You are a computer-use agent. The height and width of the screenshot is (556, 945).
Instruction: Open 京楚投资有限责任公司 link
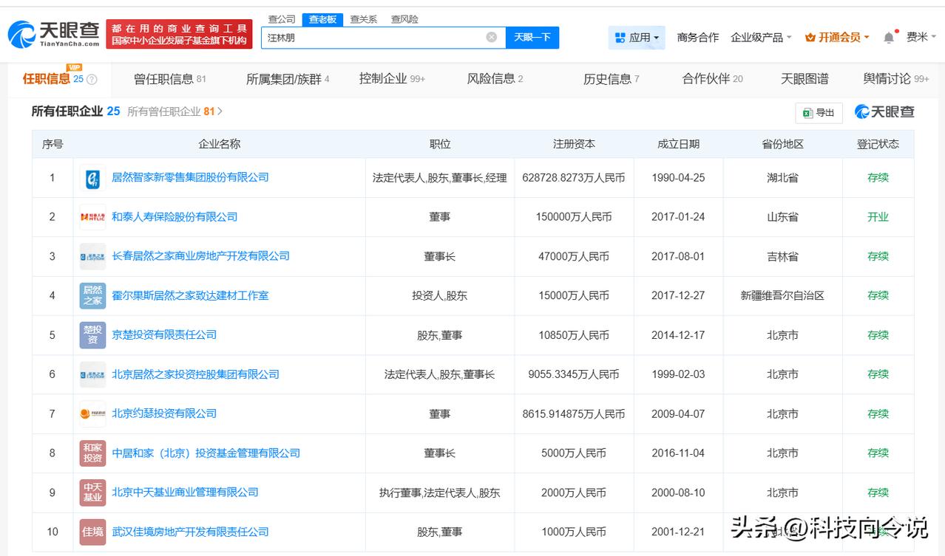(164, 335)
